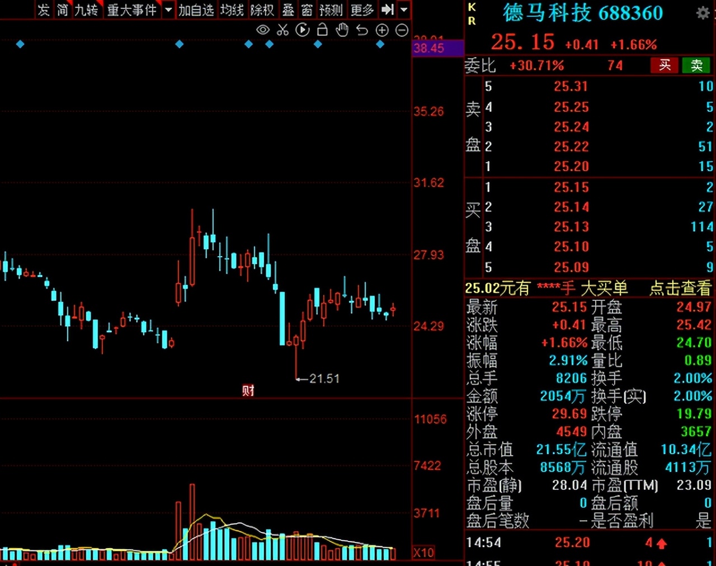Click the 叠 overlay button
Viewport: 716px width, 566px height.
coord(288,10)
